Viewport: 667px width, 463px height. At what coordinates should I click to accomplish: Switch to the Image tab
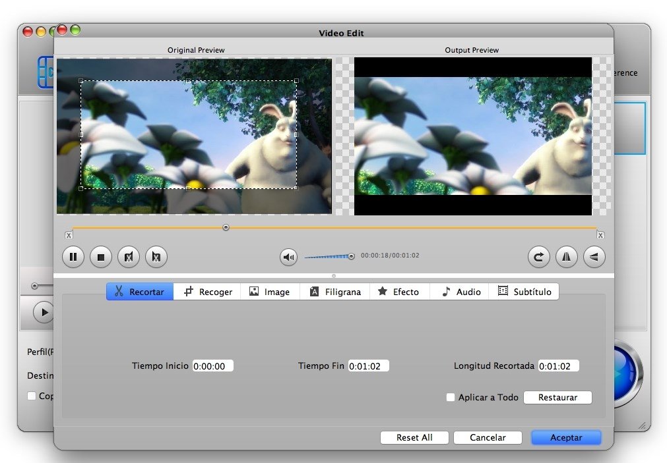coord(270,292)
